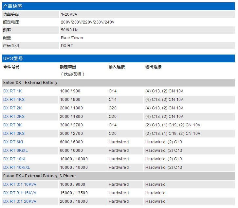Click the 200V/208V/220V/230V/240V voltage value
238x208 pixels.
[87, 22]
